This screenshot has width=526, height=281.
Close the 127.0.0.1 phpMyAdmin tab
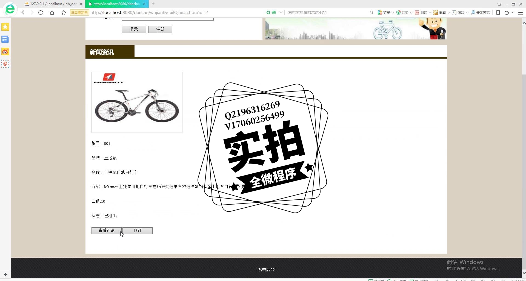point(81,4)
